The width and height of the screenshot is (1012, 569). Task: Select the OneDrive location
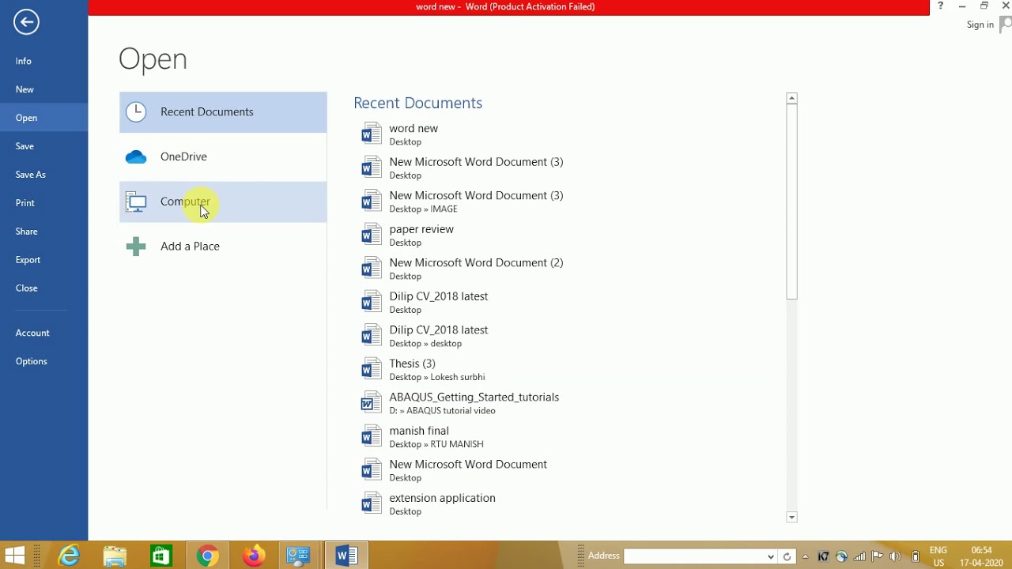tap(223, 156)
